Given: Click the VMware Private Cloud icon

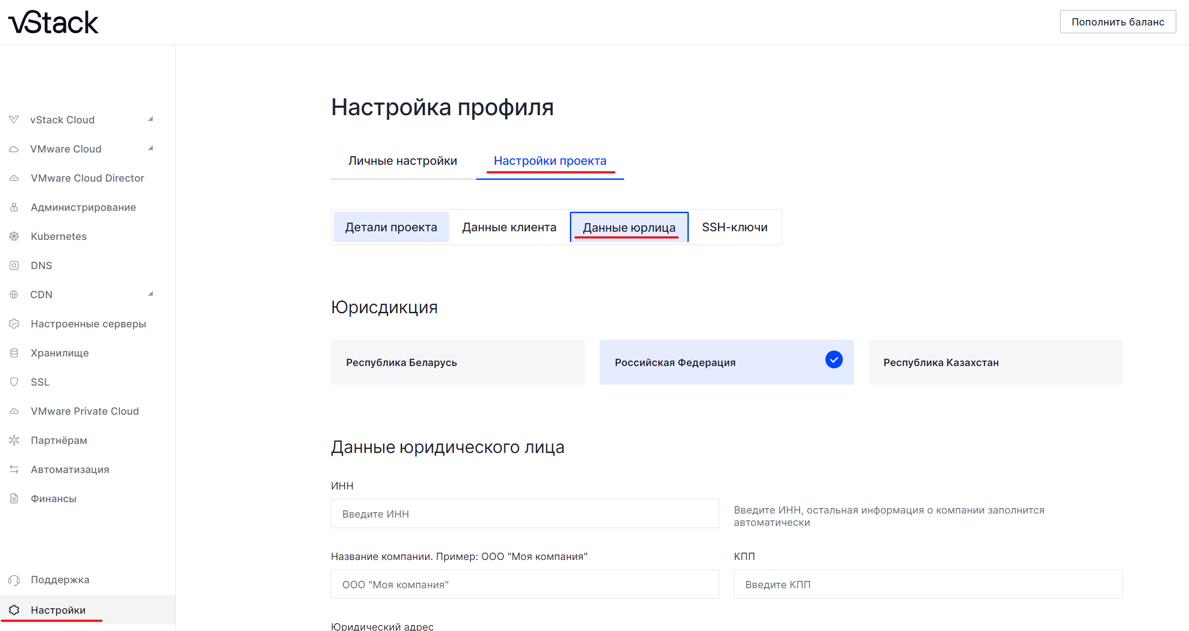Looking at the screenshot, I should 14,411.
